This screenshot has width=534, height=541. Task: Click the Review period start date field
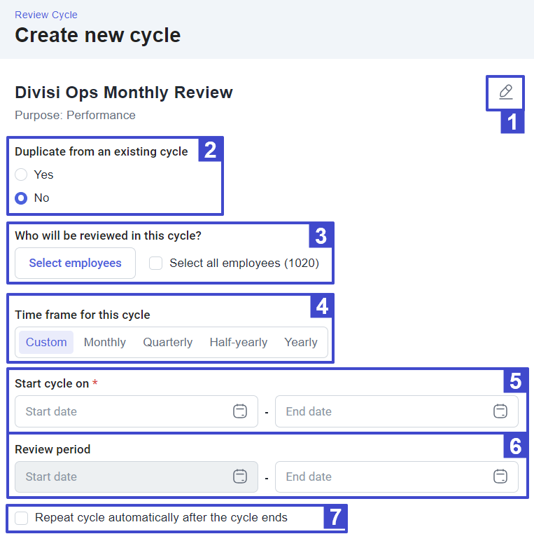(x=122, y=477)
